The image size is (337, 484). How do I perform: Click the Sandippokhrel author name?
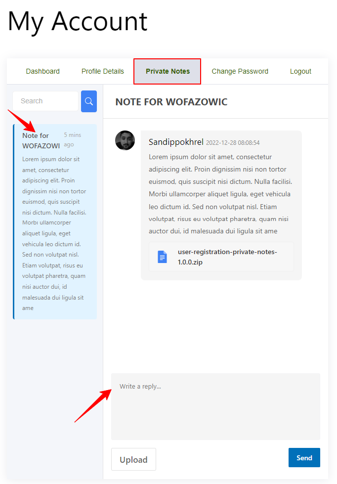click(176, 142)
